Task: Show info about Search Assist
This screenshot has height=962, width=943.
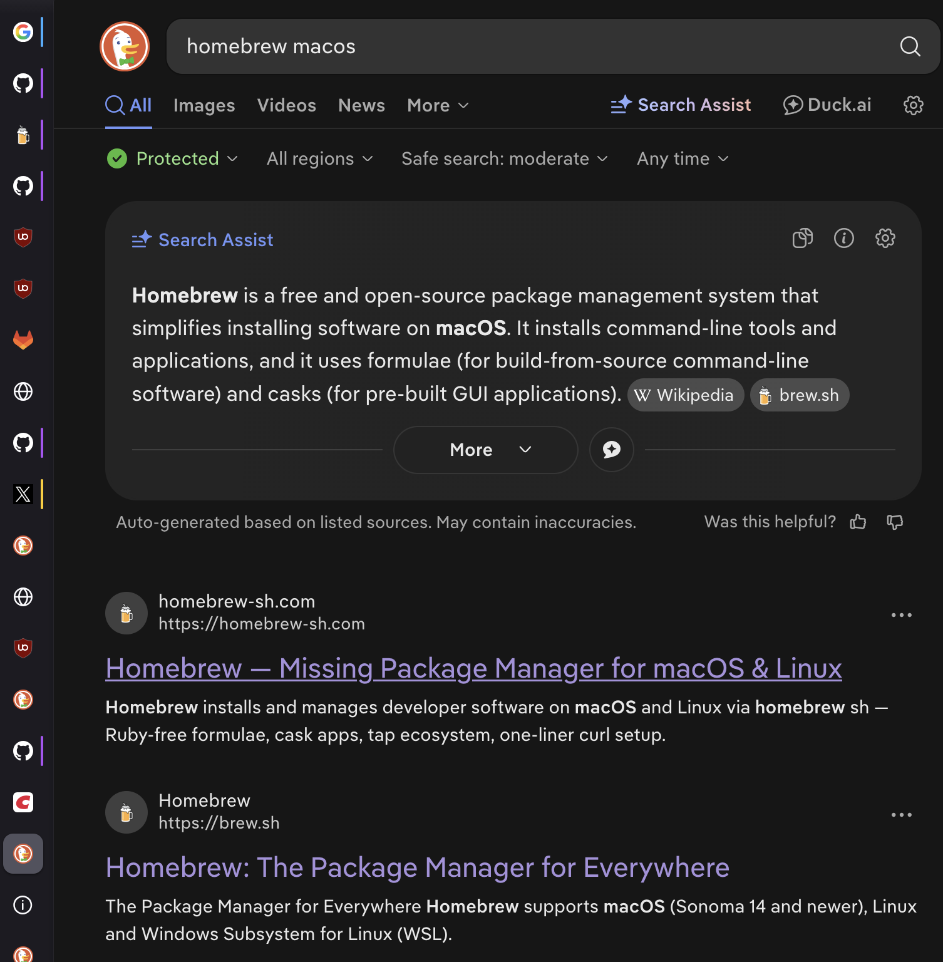Action: coord(843,238)
